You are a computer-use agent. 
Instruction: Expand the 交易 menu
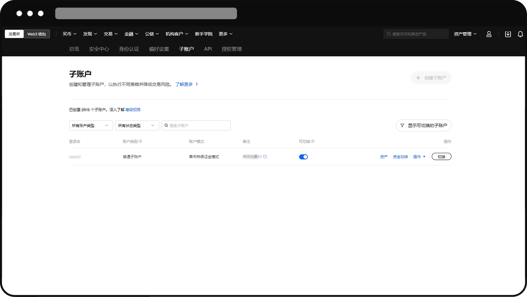111,34
